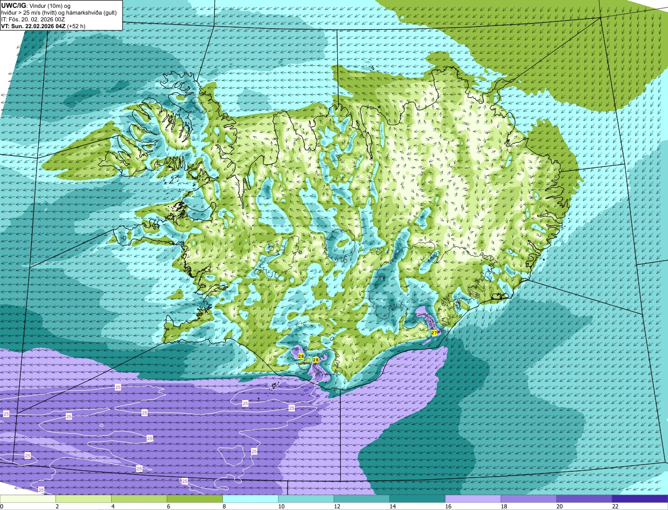Pick the 8–10 m/s pale cyan swatch
Screen dimensions: 668x510
click(251, 499)
